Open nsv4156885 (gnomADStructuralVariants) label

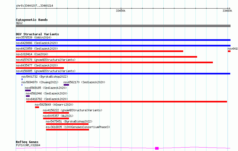pos(46,71)
